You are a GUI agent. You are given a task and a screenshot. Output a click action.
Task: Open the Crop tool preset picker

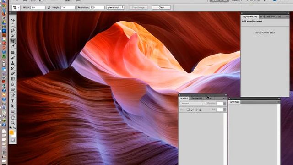(x=16, y=7)
